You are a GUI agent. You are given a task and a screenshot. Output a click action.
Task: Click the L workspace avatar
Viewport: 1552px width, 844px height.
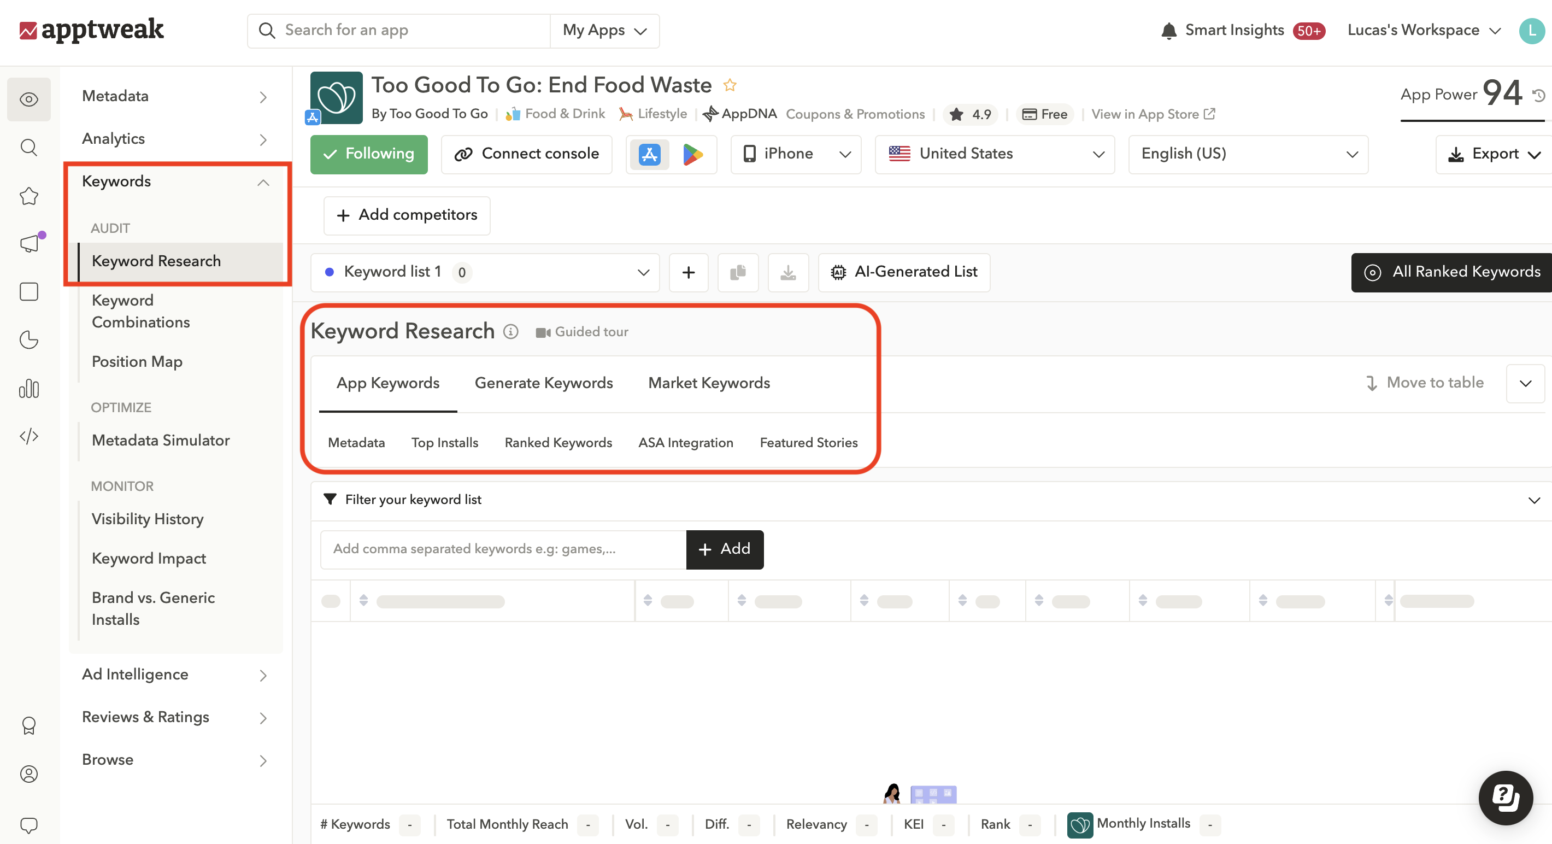point(1532,31)
